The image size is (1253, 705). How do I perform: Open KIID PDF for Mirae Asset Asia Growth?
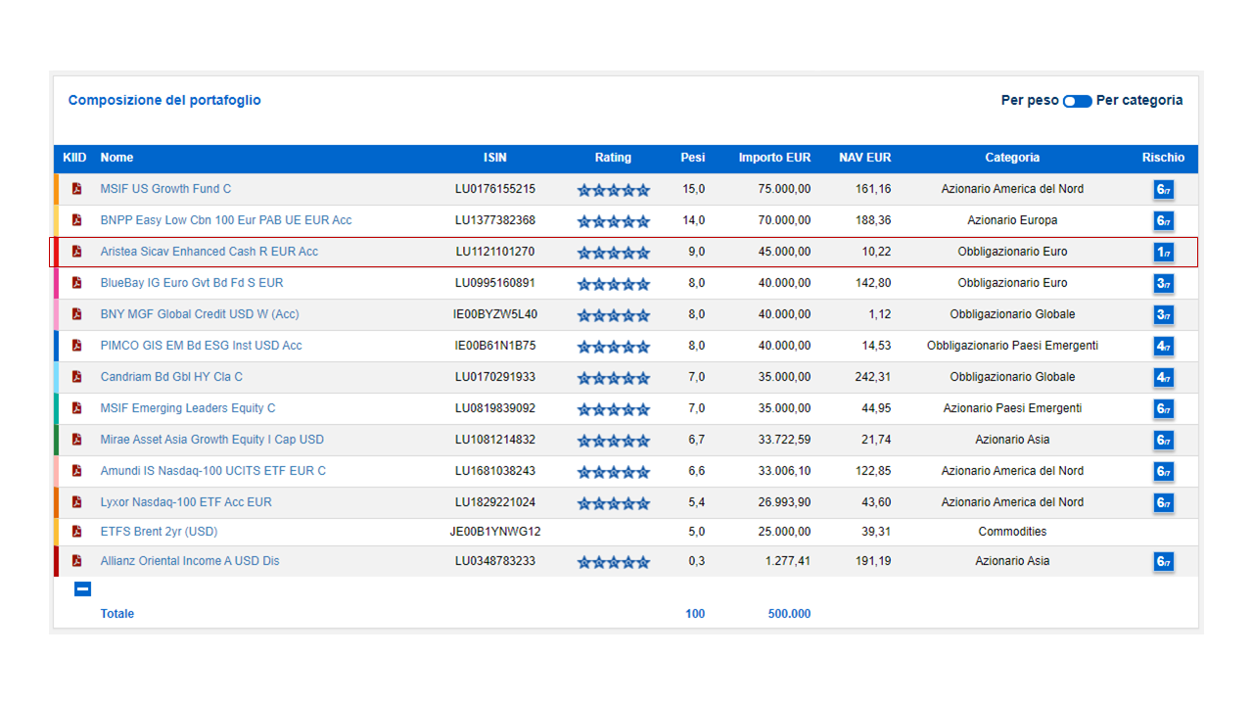[76, 440]
